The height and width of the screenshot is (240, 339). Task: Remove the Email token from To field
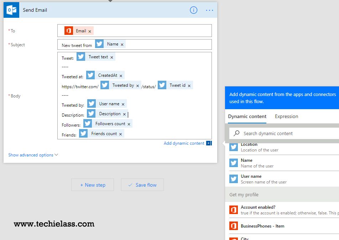(90, 31)
